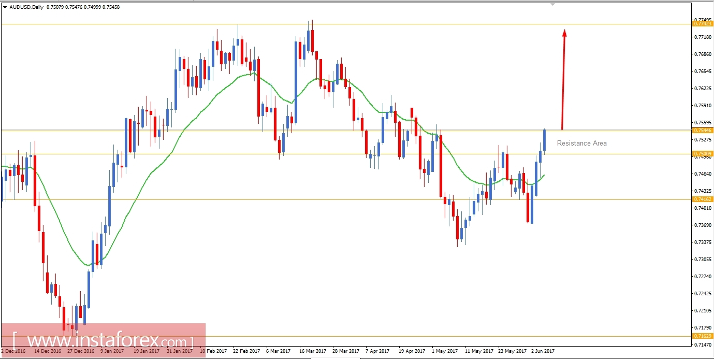714x359 pixels.
Task: Expand the chart header disclosure triangle
Action: point(5,7)
